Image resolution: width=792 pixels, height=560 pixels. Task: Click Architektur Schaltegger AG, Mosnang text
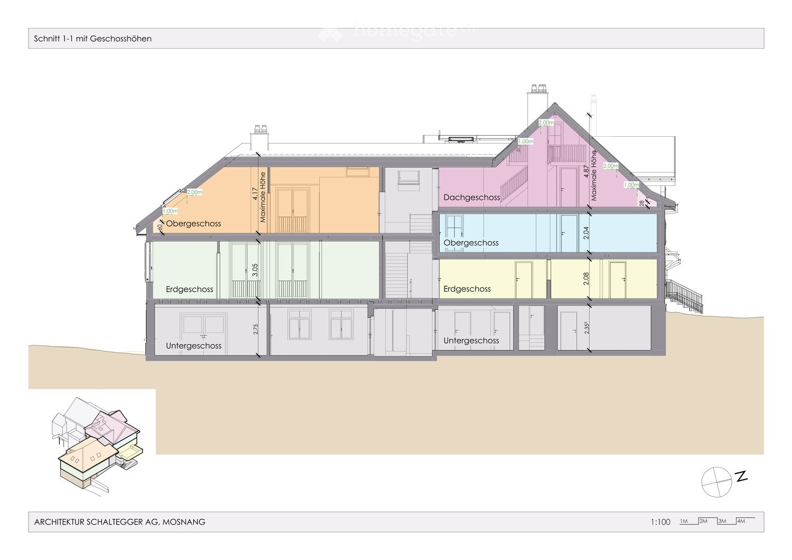(120, 522)
